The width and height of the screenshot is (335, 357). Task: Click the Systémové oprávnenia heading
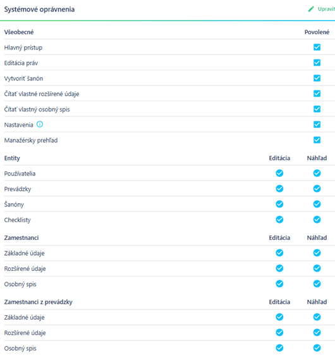(x=39, y=9)
